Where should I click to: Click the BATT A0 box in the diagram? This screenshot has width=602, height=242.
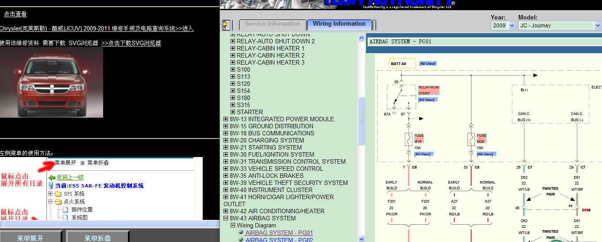(402, 63)
